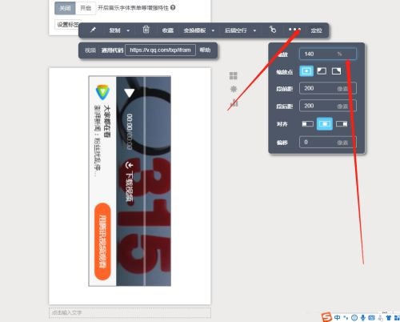Select center scale point option
Viewport: 400px width, 322px height.
point(306,71)
